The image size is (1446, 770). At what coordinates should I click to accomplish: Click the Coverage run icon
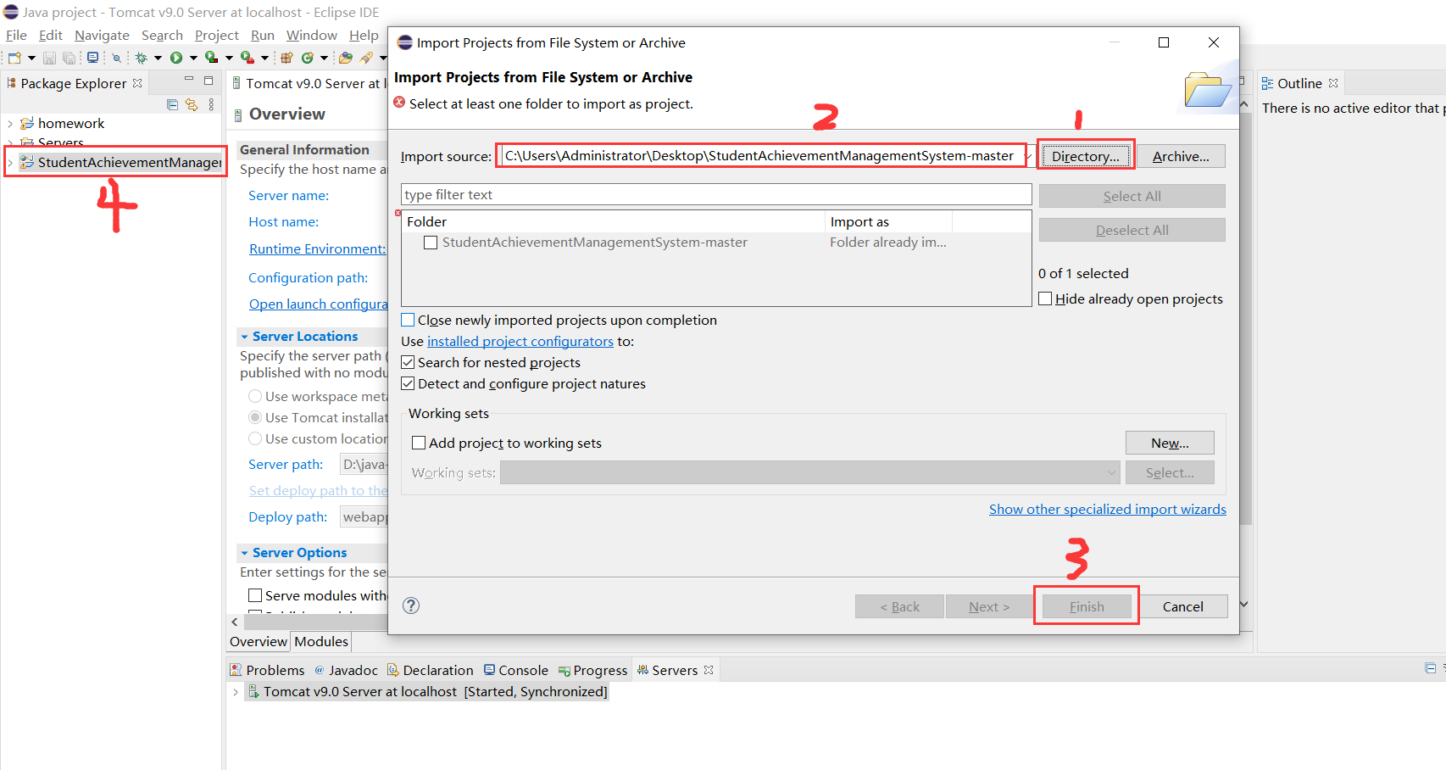pos(211,58)
